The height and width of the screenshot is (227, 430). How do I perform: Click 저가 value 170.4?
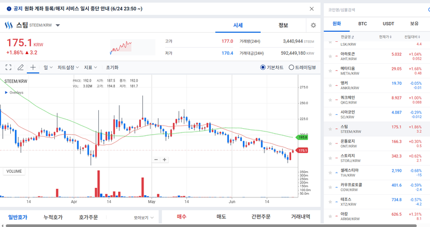pos(227,53)
